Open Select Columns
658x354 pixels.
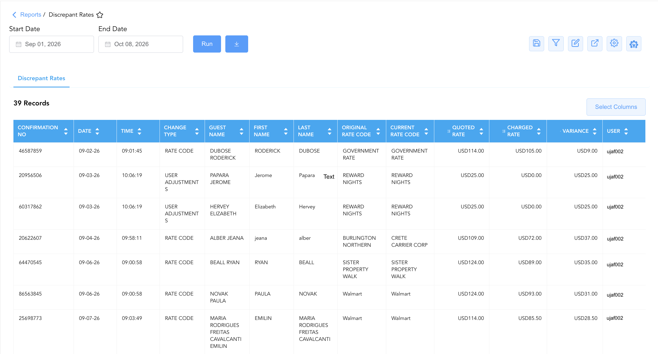click(616, 107)
